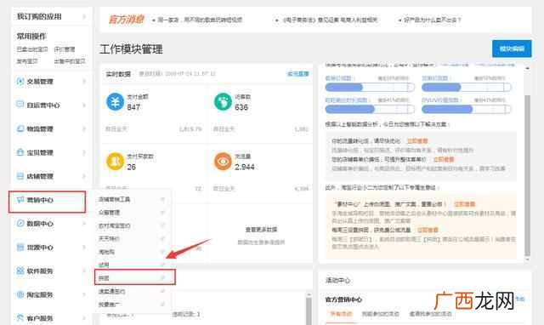
Task: Click 查看更多数据 link
Action: [x=261, y=230]
